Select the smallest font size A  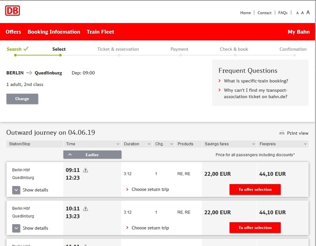pos(297,13)
